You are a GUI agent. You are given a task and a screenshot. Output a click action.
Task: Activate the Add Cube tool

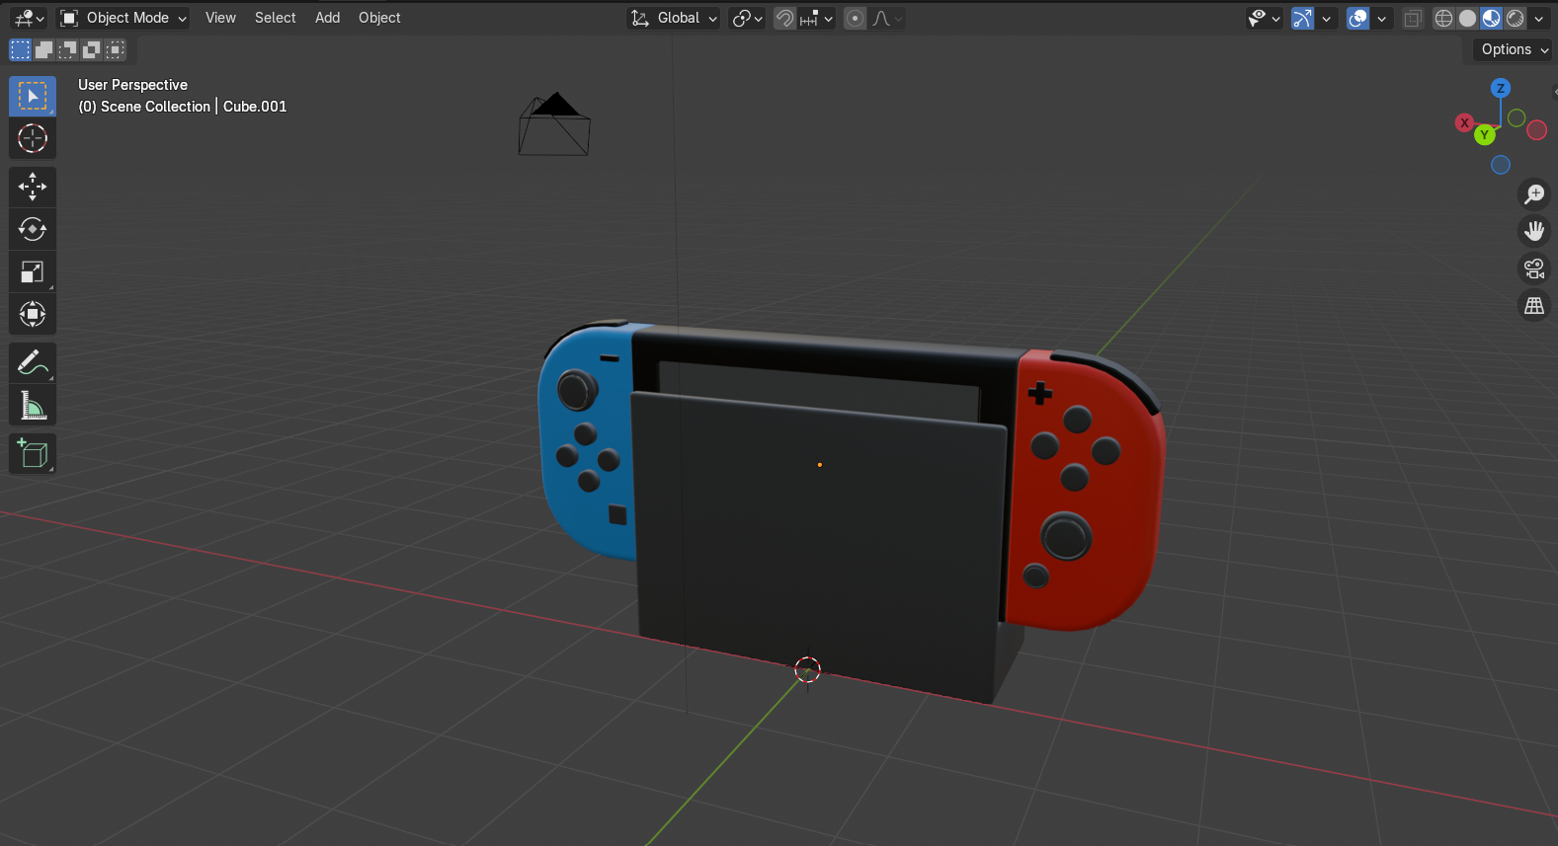coord(33,454)
